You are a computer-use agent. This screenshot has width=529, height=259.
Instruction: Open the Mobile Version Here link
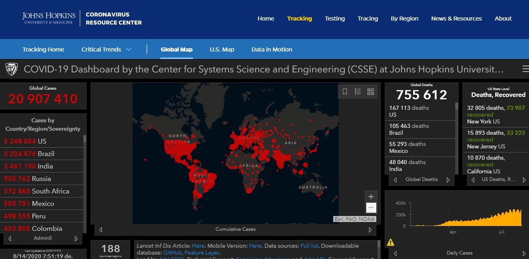point(255,246)
